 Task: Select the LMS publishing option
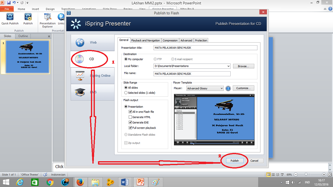[91, 92]
